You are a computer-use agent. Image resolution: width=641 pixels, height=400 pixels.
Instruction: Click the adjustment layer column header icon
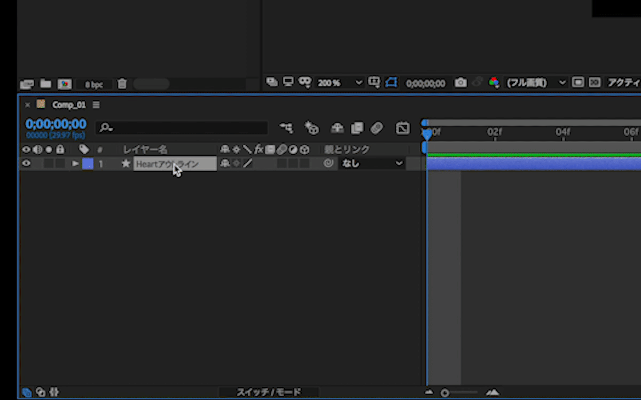(293, 149)
